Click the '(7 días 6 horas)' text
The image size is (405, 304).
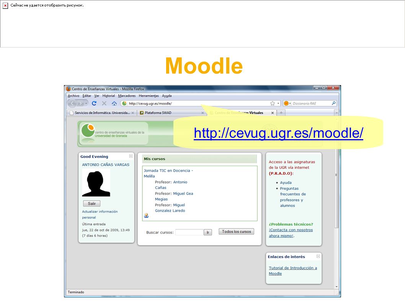click(95, 236)
